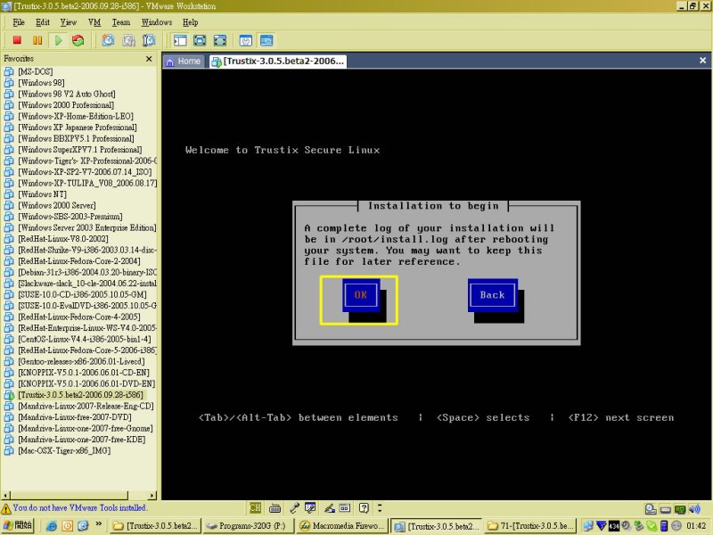713x535 pixels.
Task: Select [Windows 98] in Favorites
Action: (x=41, y=83)
